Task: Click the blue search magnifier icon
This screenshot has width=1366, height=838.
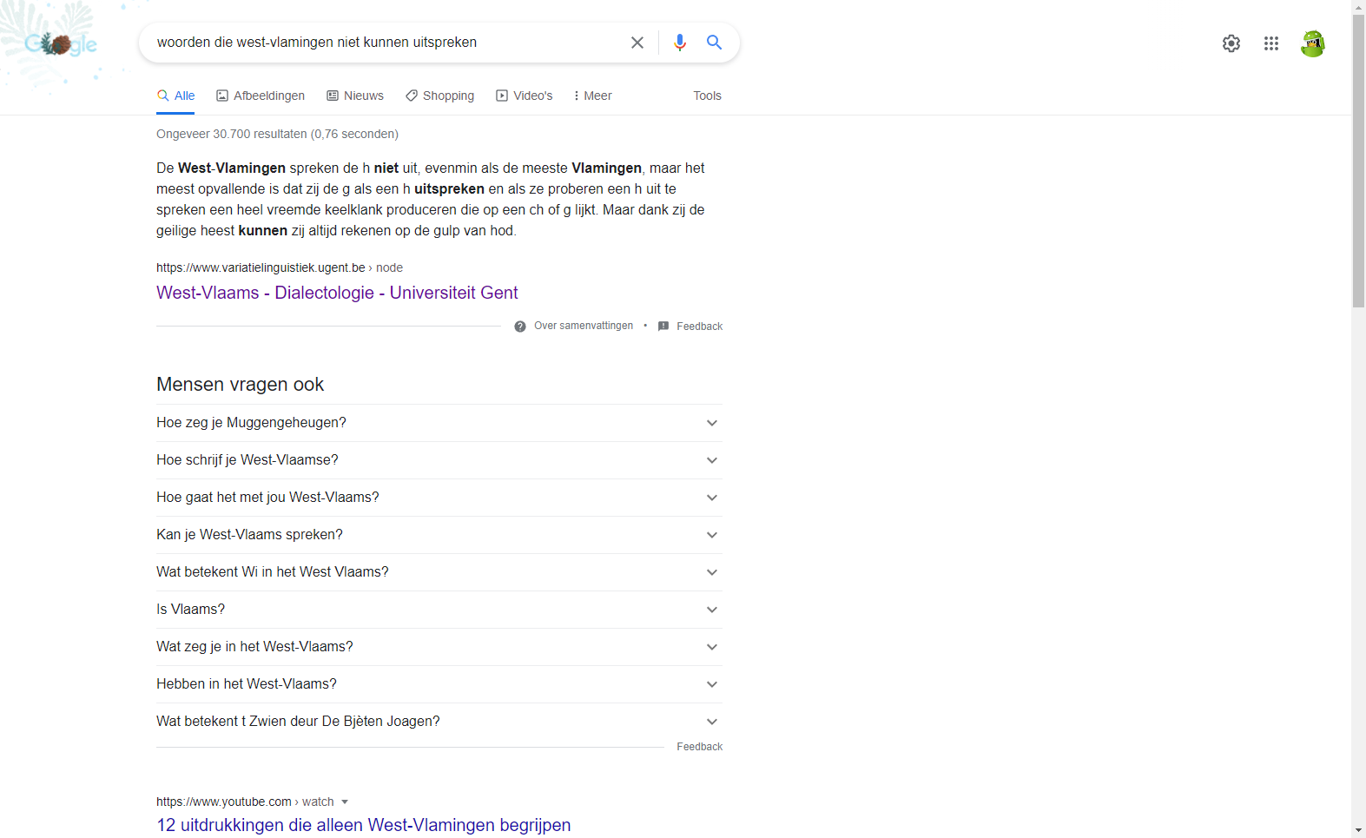Action: [x=714, y=43]
